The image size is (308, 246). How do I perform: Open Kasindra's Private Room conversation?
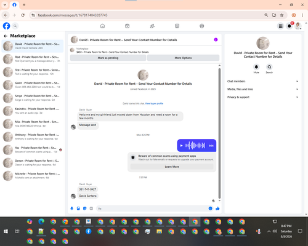(x=33, y=111)
